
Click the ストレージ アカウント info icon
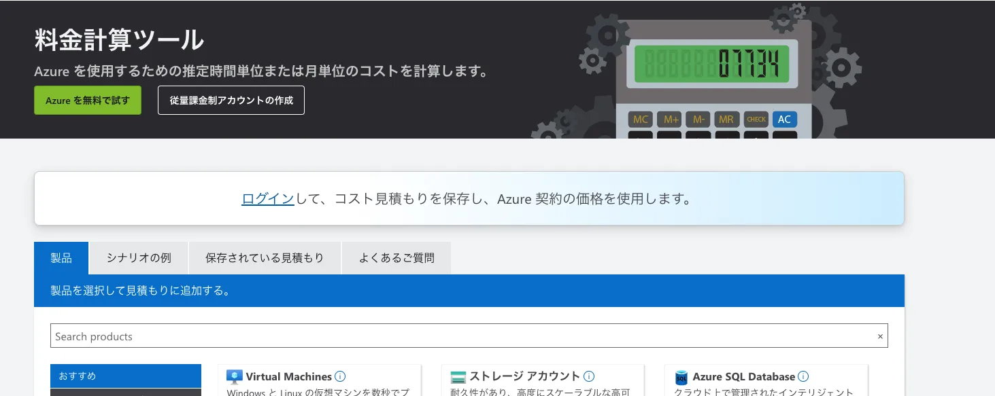(589, 376)
